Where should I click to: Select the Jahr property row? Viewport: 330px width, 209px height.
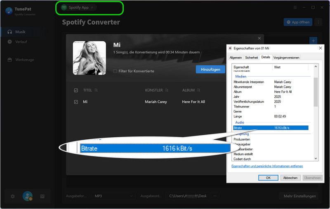point(271,97)
